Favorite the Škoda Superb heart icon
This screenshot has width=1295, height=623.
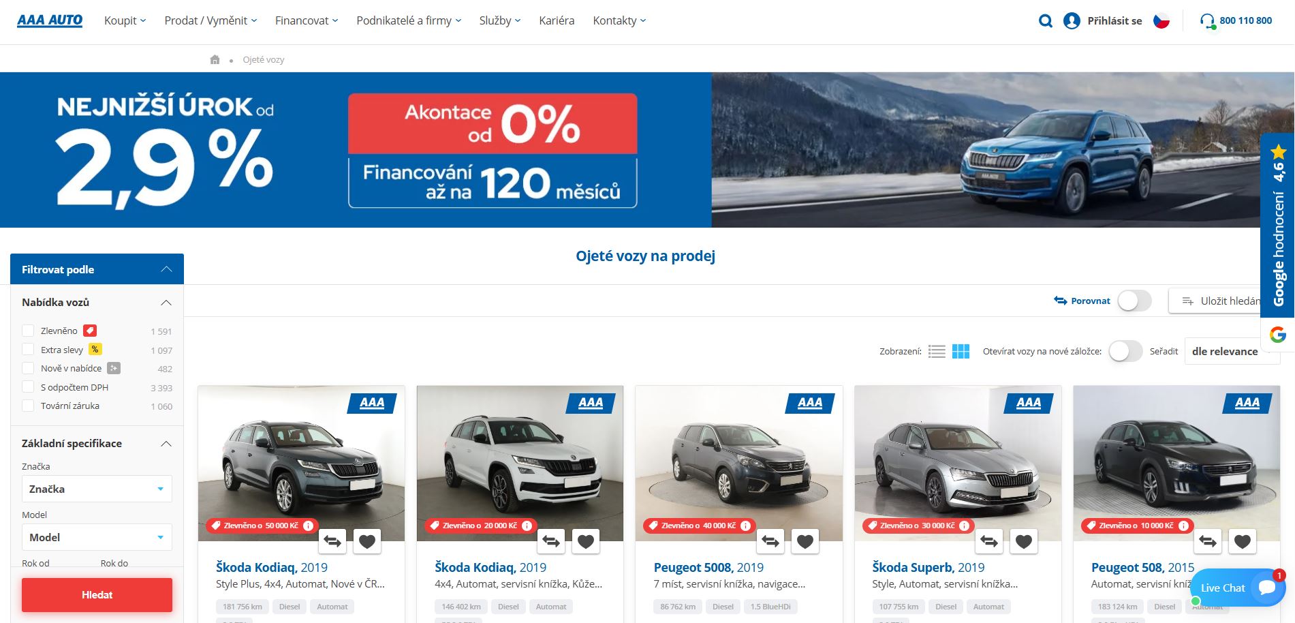tap(1024, 541)
